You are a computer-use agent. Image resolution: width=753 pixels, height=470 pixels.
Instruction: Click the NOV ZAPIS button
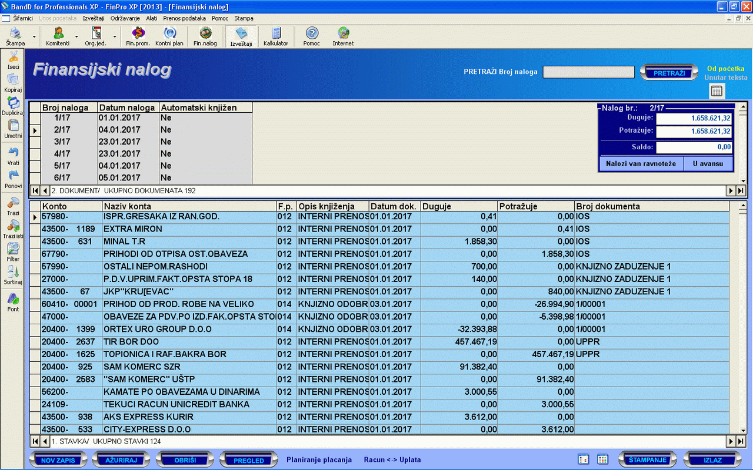[x=58, y=460]
